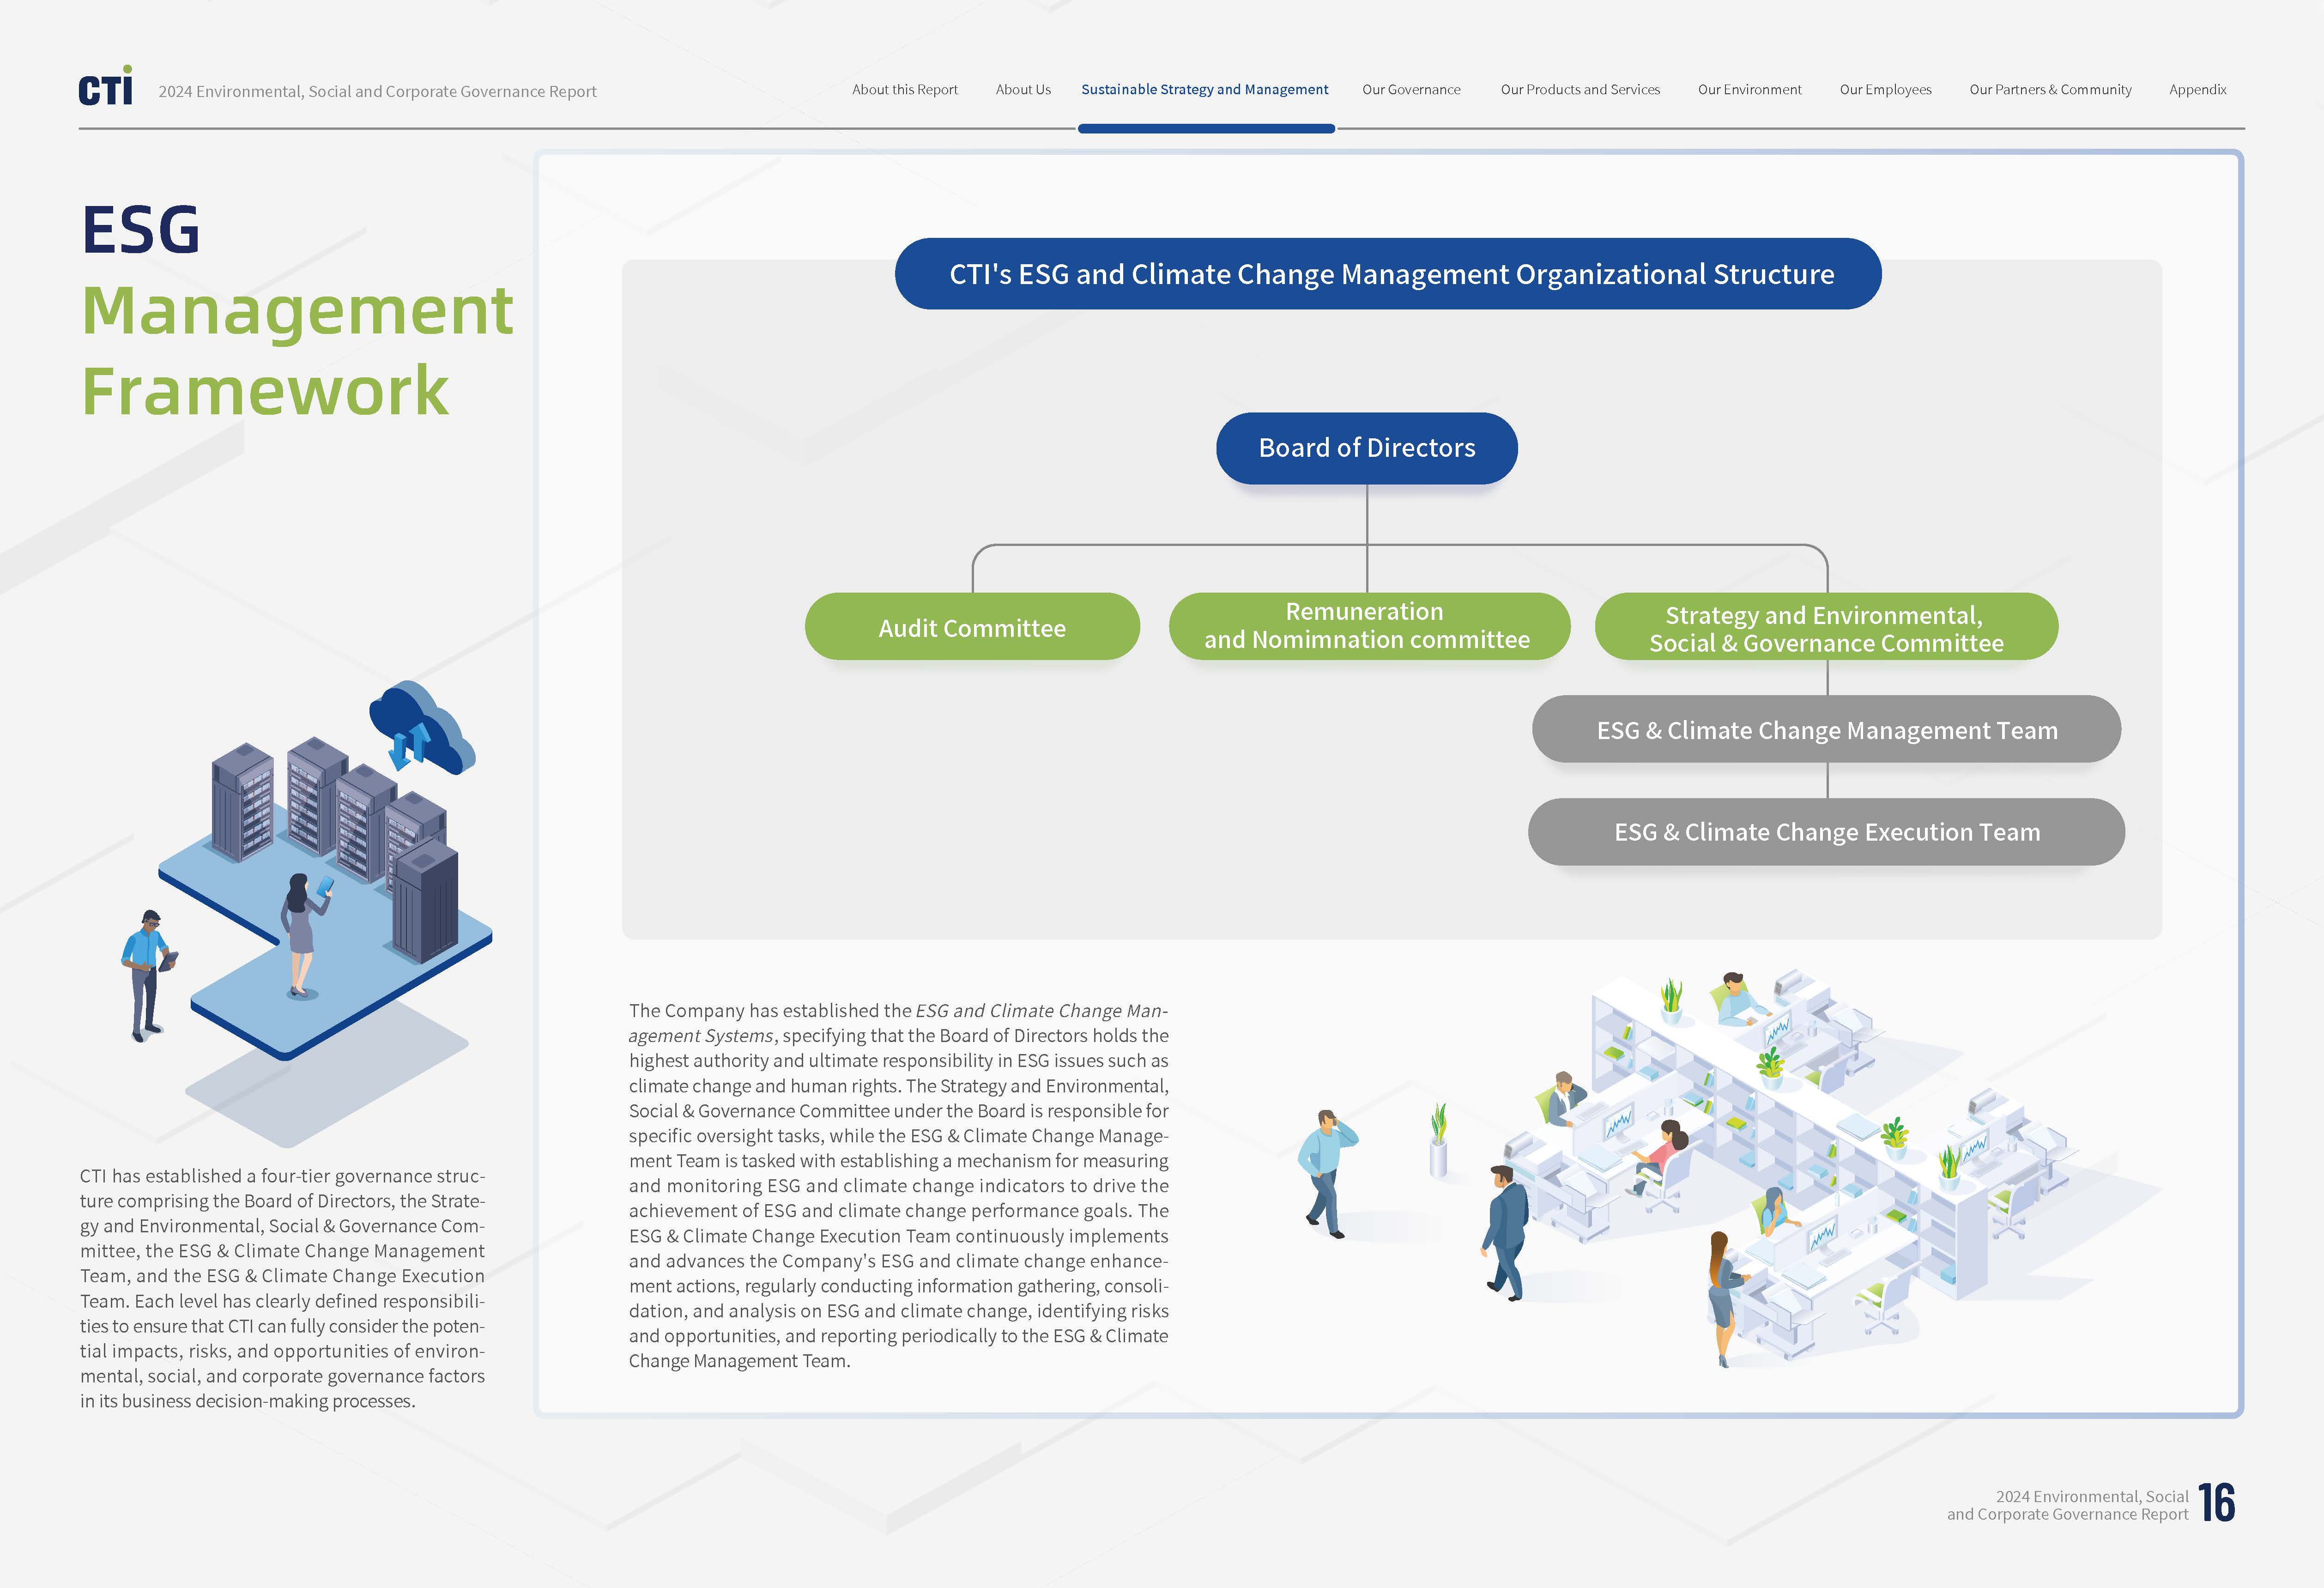
Task: Click the CTI logo in the header
Action: [105, 86]
